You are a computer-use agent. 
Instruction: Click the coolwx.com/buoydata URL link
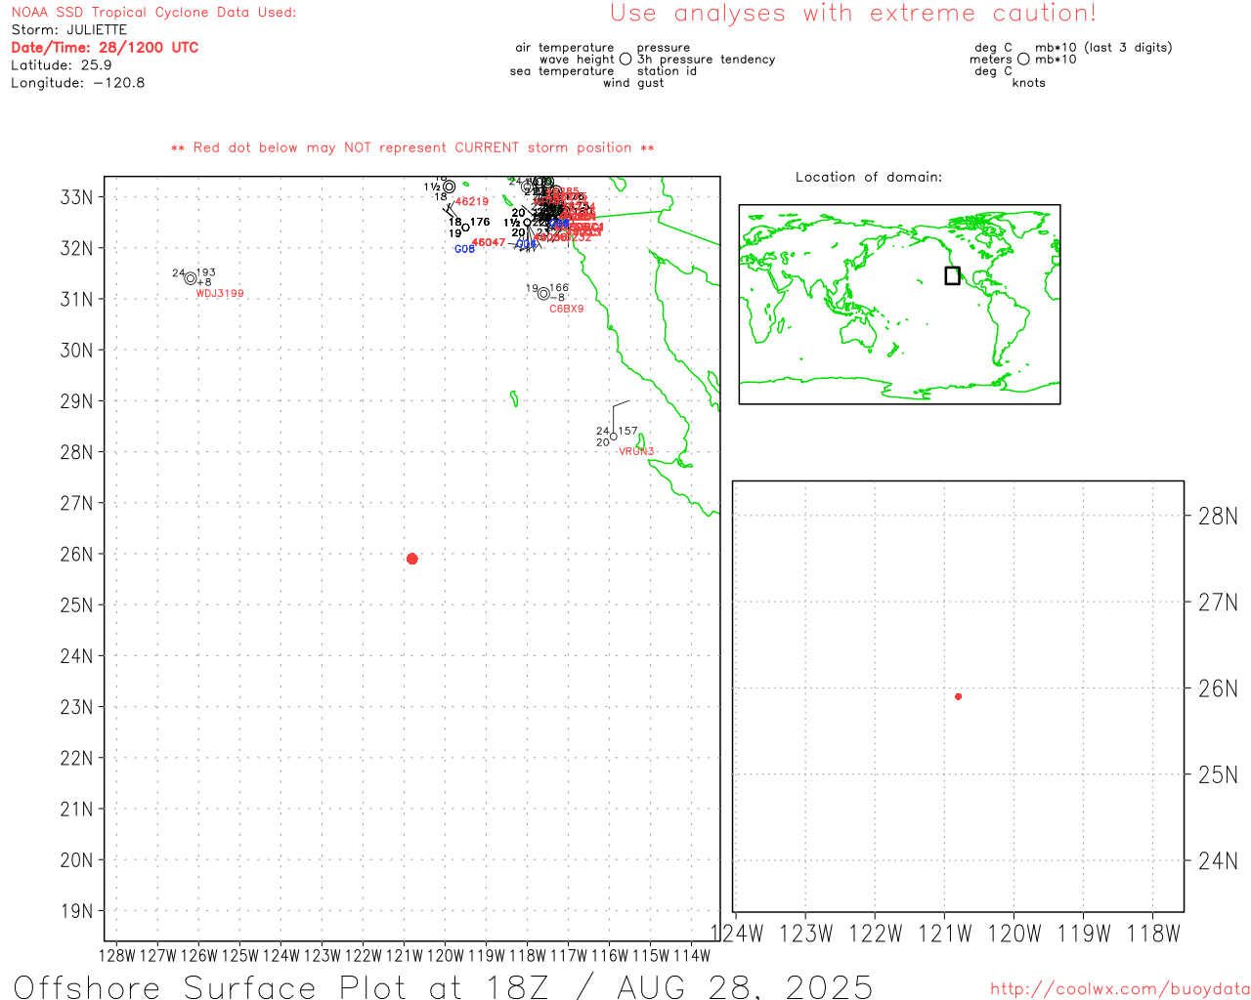coord(1120,988)
